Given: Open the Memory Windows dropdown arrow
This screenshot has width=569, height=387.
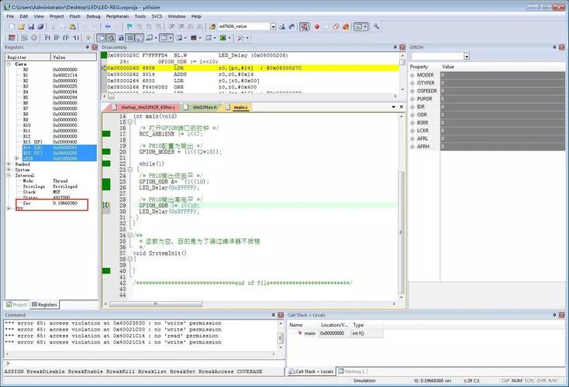Looking at the screenshot, I should (x=171, y=38).
